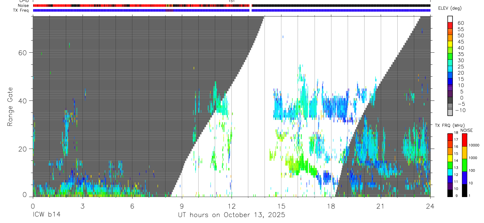Click the 25 label on ELEV scale

click(460, 67)
